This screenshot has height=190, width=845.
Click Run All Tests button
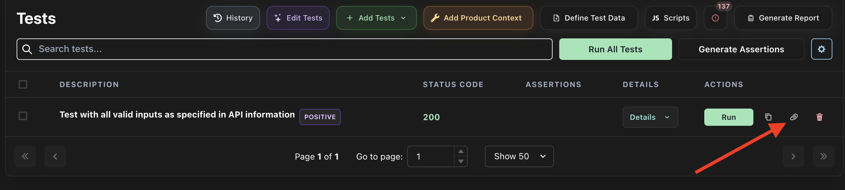point(615,49)
